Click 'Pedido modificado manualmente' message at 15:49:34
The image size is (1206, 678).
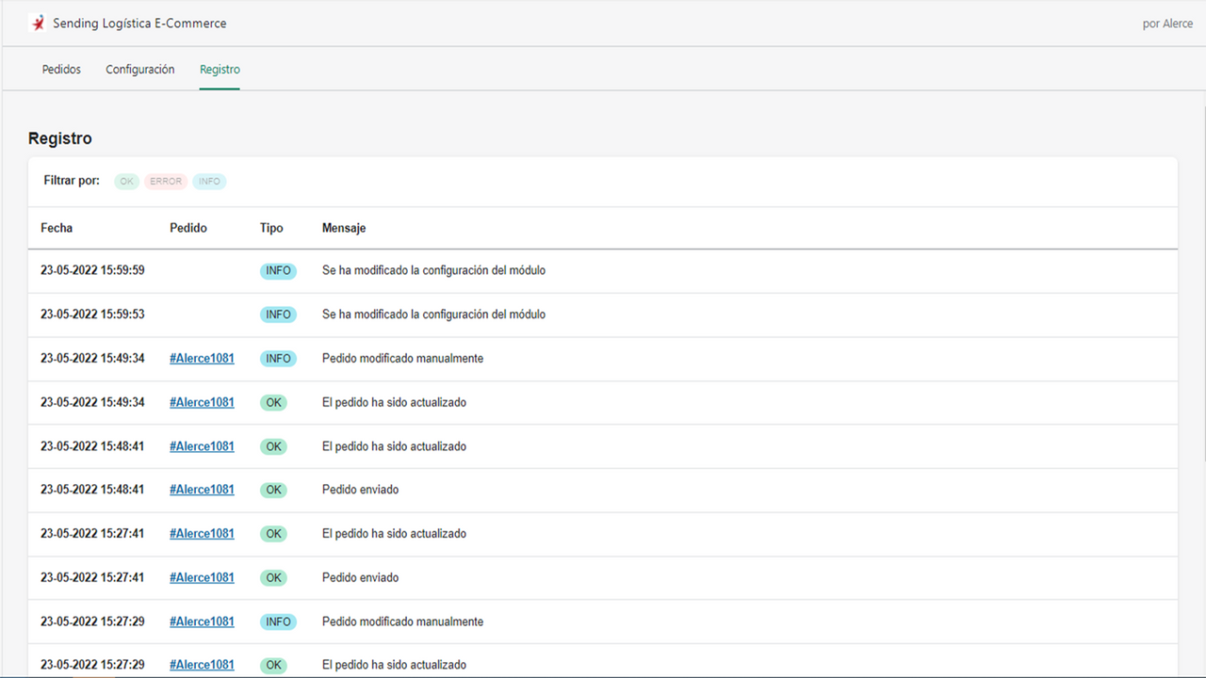pyautogui.click(x=402, y=359)
